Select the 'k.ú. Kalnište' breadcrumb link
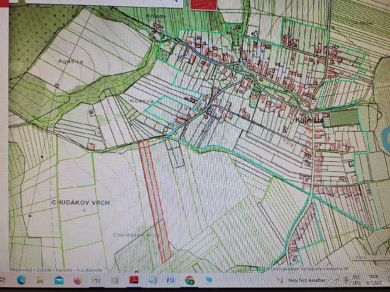 coord(88,270)
